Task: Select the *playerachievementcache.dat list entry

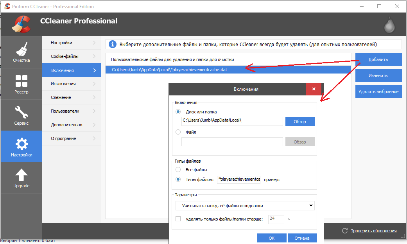Action: click(228, 70)
